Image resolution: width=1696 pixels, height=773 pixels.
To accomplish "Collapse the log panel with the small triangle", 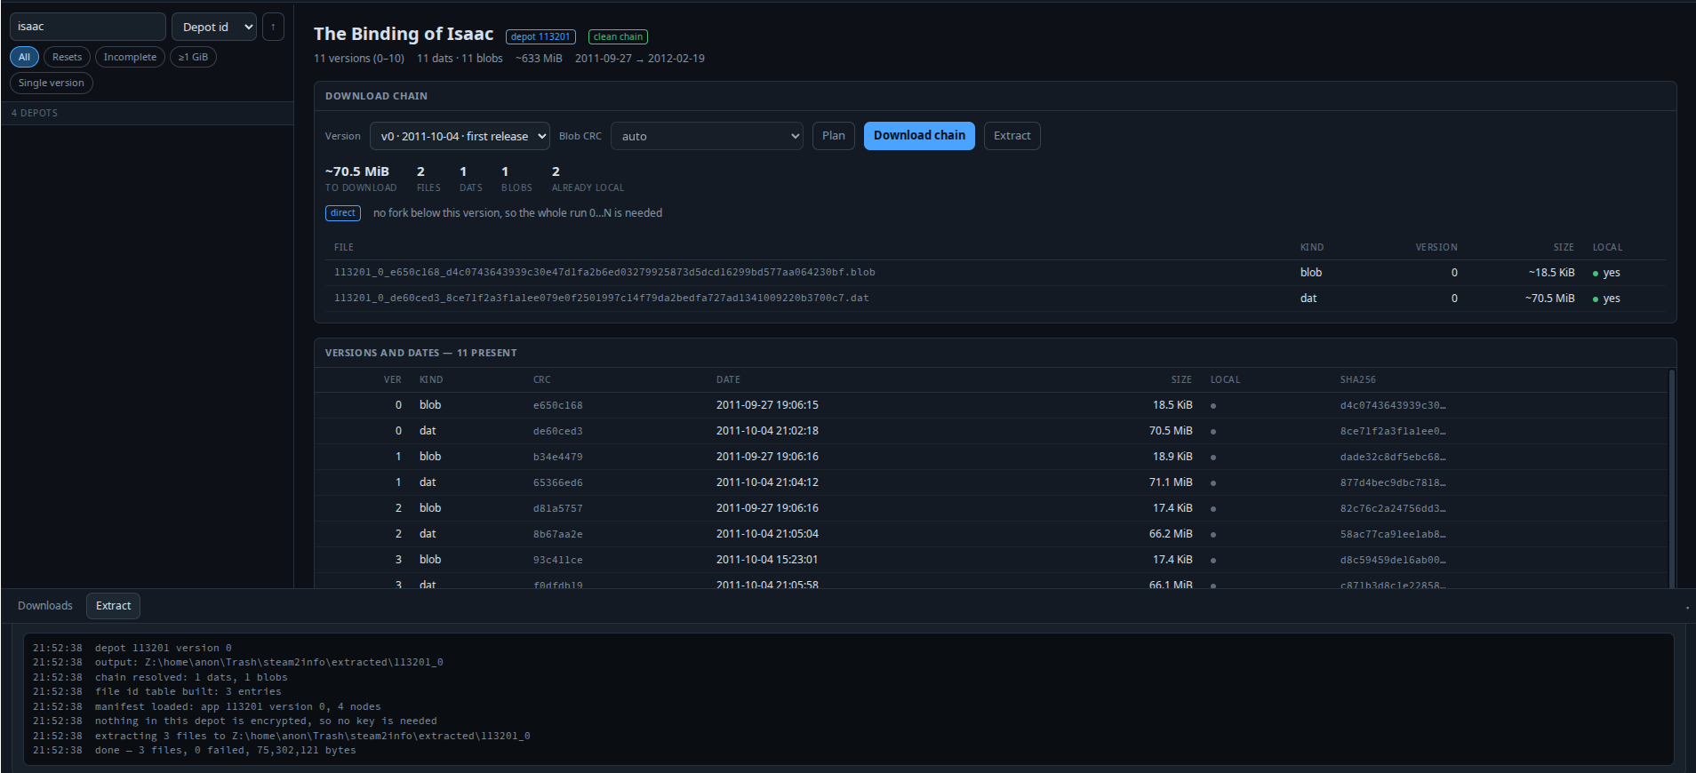I will 1686,608.
